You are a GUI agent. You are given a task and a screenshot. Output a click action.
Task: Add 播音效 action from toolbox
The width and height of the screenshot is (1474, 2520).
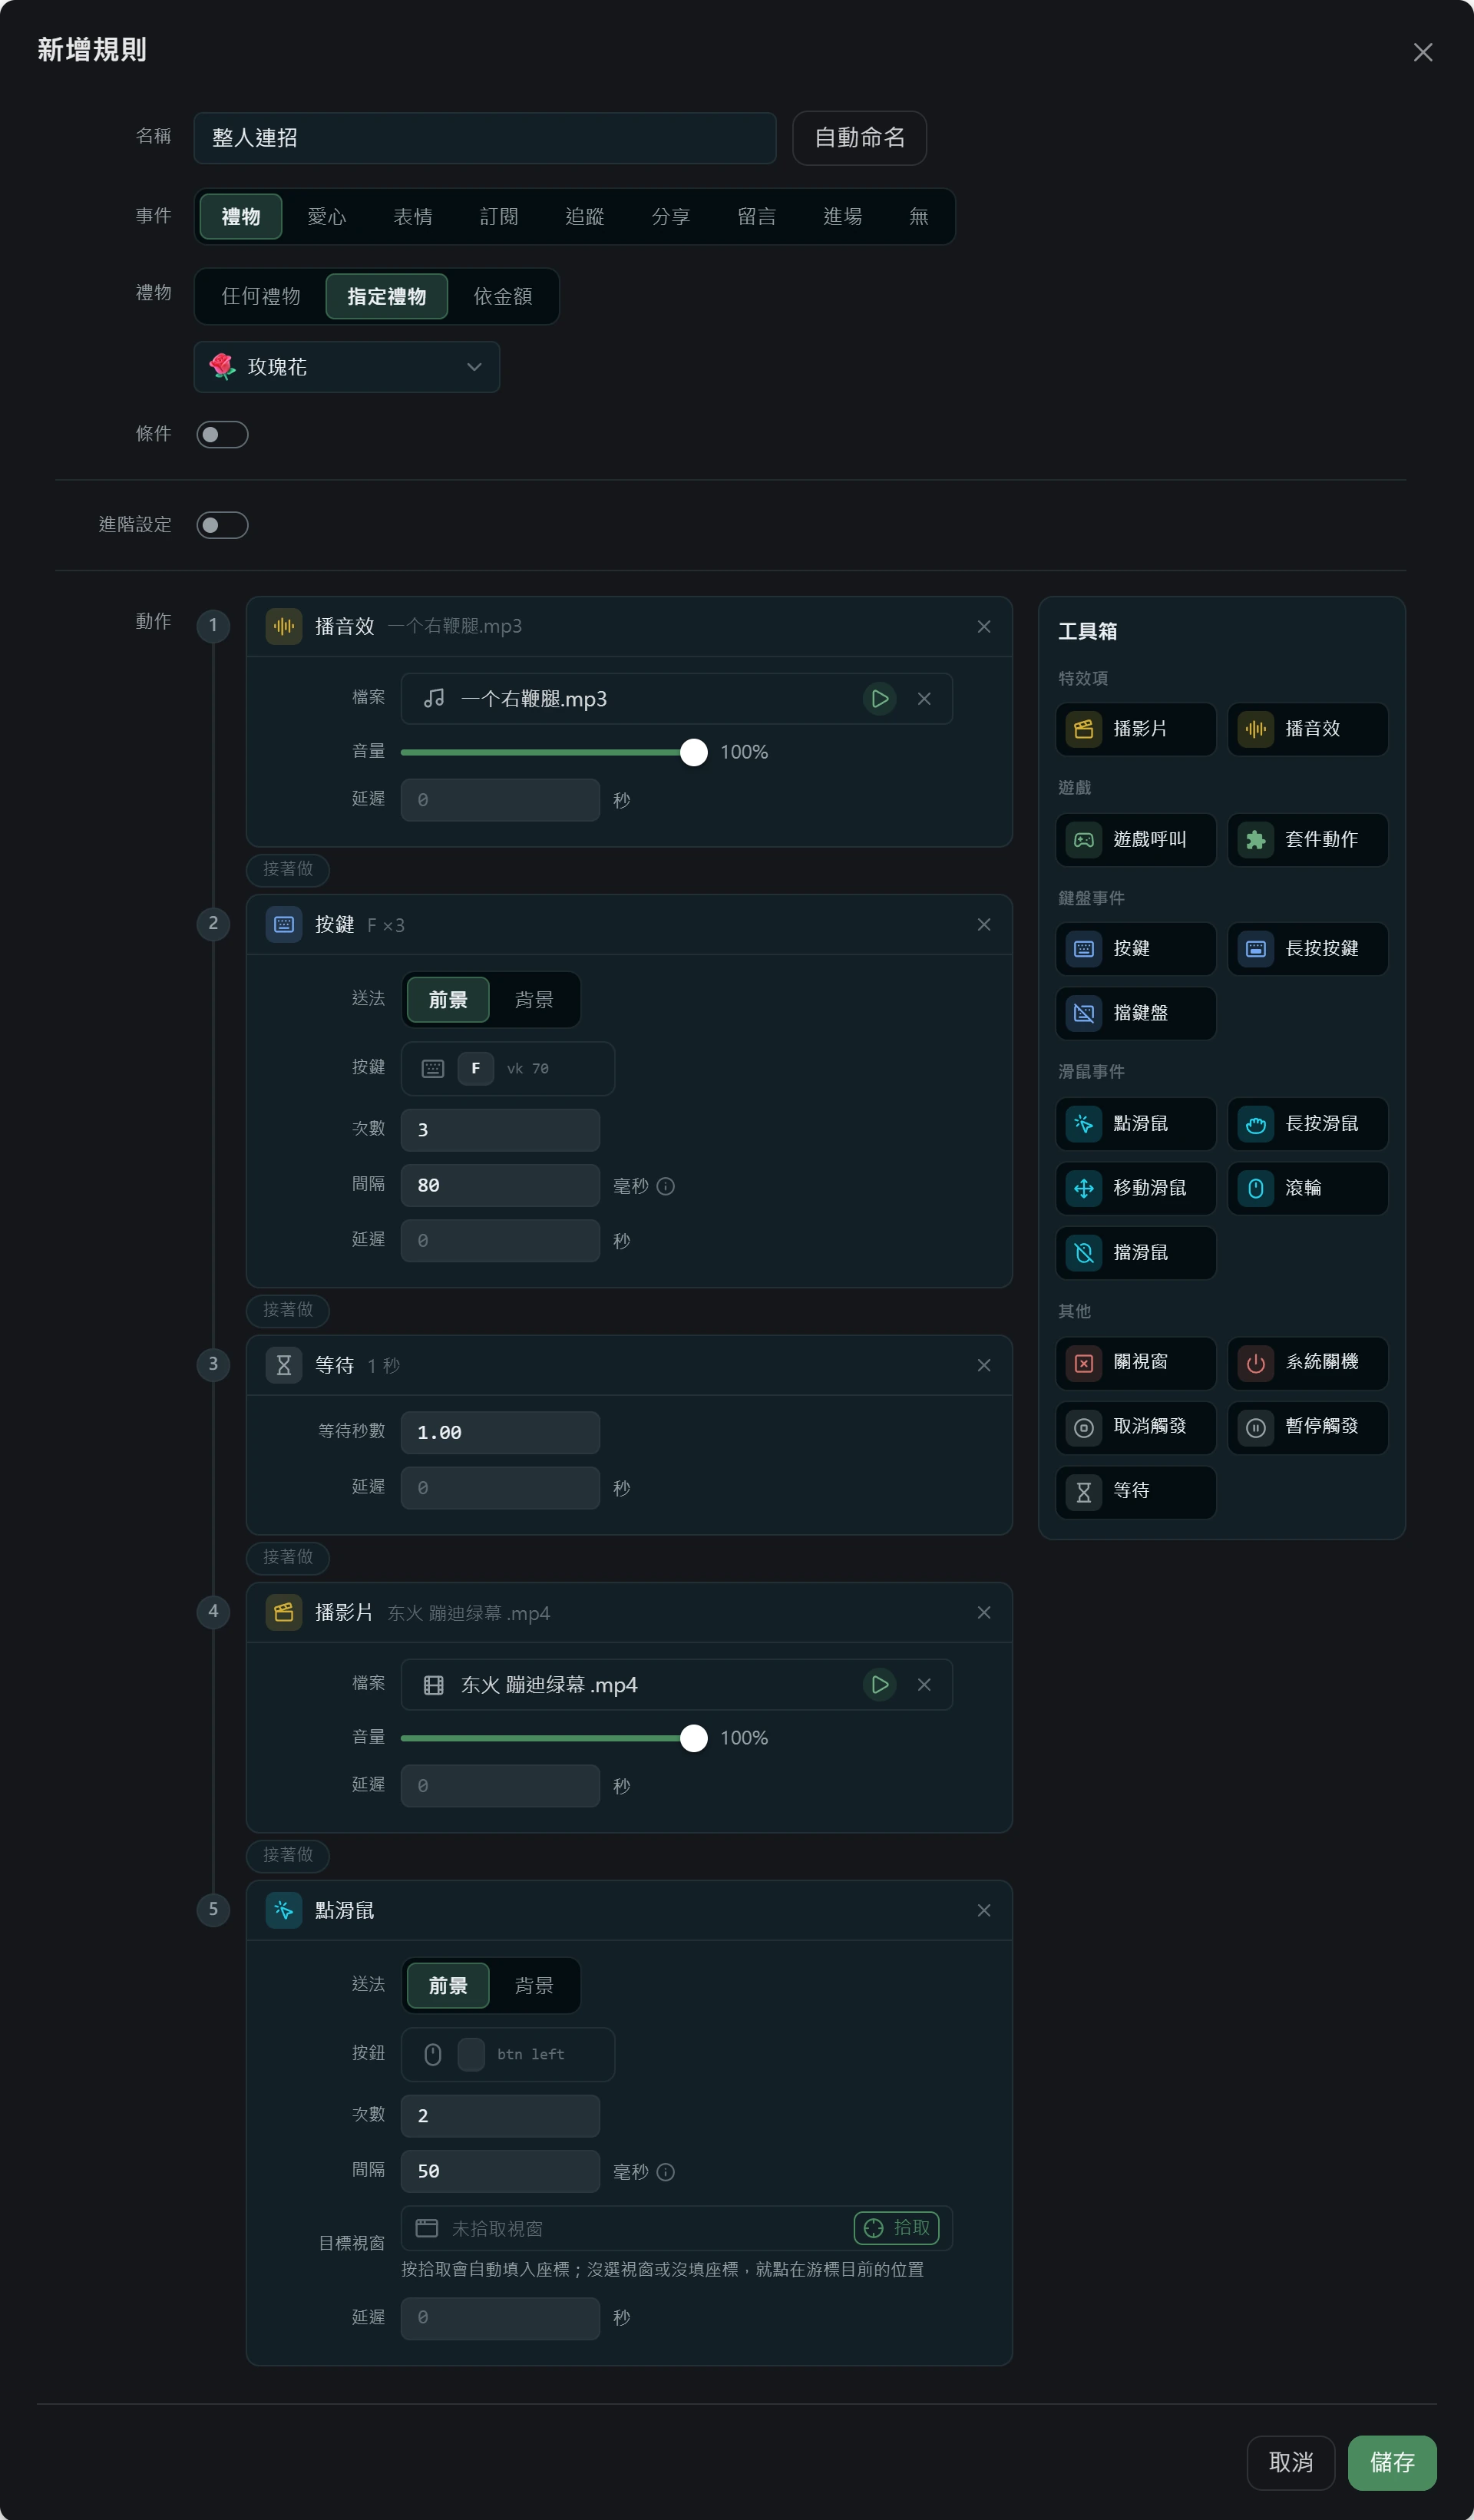coord(1307,729)
